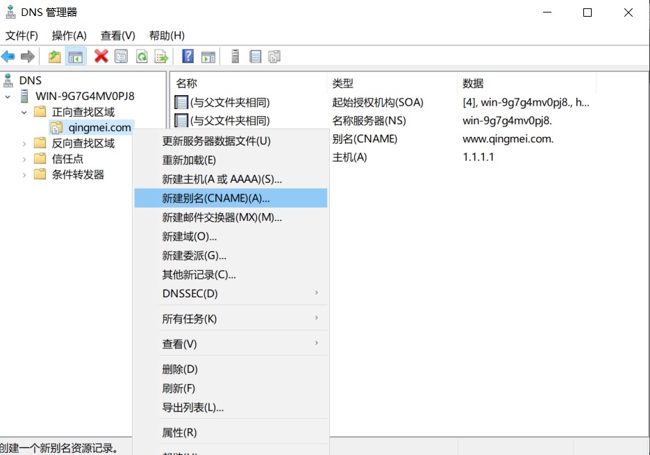Open the 帮助(H) menu
The image size is (650, 455).
pos(167,35)
